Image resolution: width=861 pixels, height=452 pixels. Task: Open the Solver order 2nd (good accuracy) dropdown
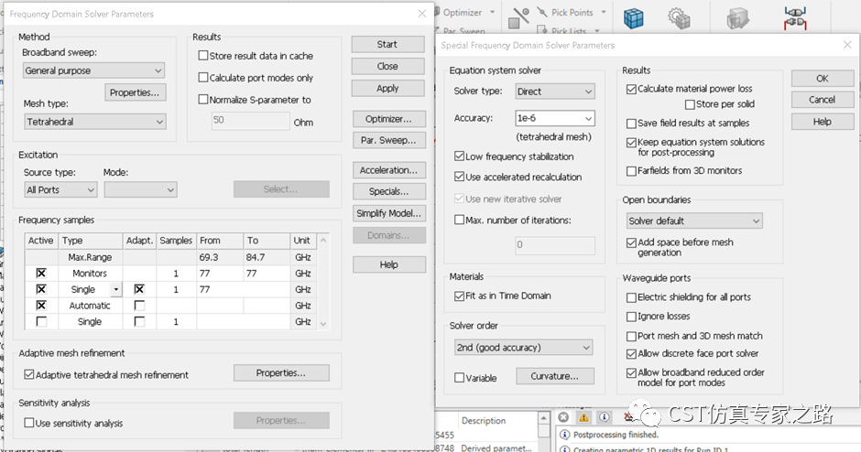coord(524,347)
